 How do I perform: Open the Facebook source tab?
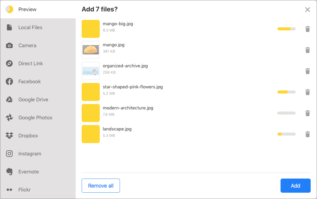(x=29, y=81)
